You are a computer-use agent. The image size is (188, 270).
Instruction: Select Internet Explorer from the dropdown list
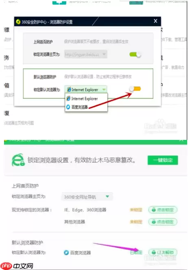click(x=86, y=99)
